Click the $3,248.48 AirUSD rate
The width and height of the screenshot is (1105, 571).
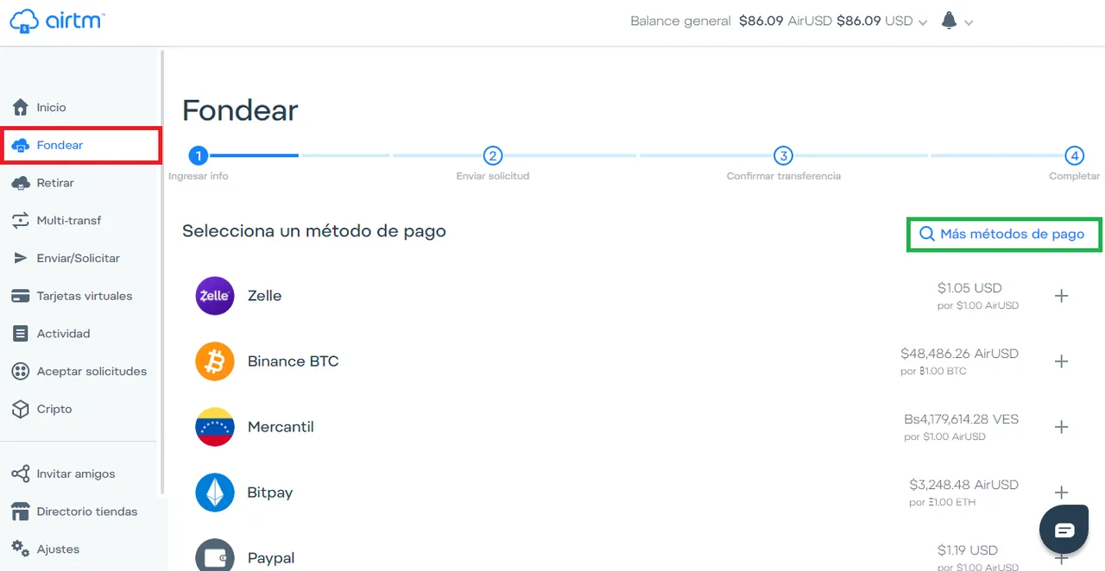coord(964,485)
